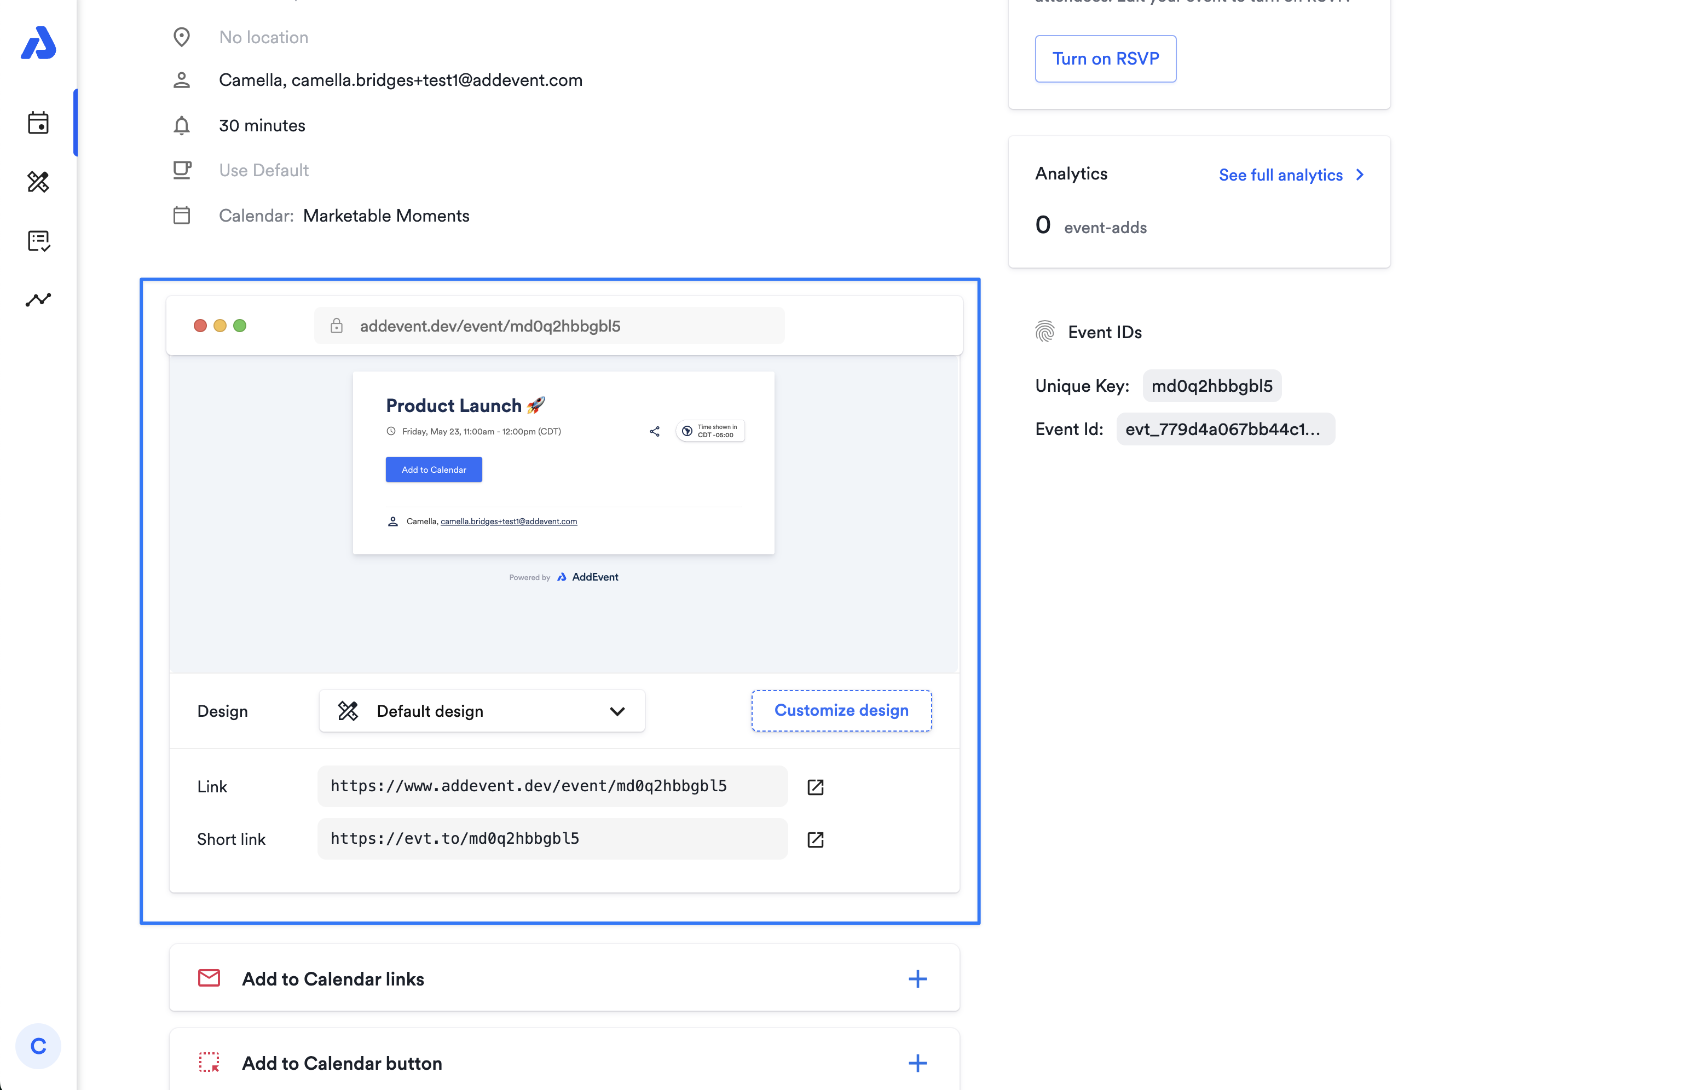The image size is (1687, 1090).
Task: Open the analytics trend sidebar icon
Action: click(38, 299)
